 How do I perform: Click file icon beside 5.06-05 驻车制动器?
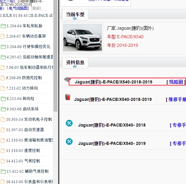[x=3, y=68]
